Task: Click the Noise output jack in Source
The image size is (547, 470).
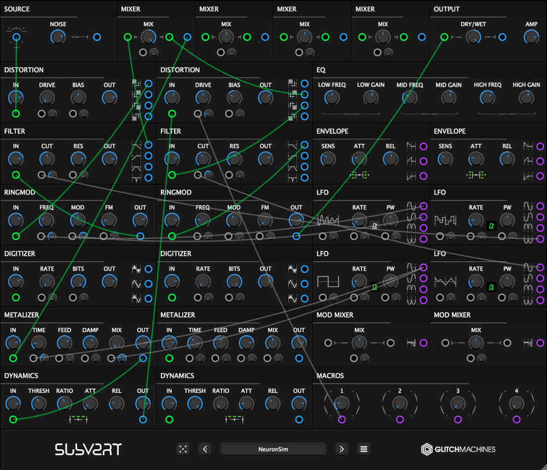Action: coord(97,37)
